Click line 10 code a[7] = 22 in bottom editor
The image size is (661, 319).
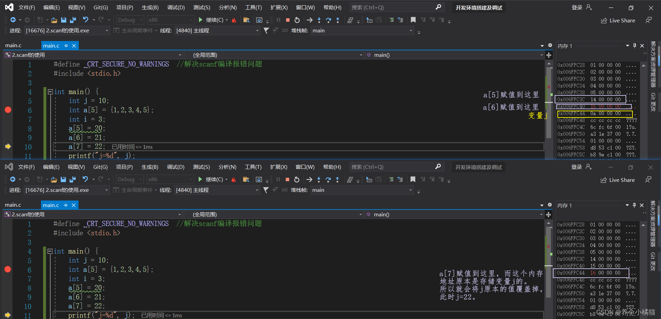pos(86,306)
